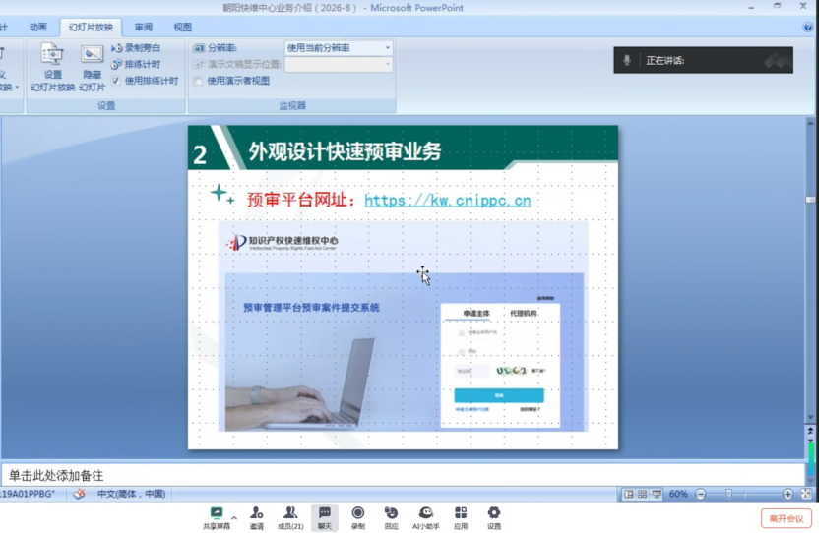Open Reactions (回应) in meeting toolbar
This screenshot has height=533, width=819.
(391, 518)
